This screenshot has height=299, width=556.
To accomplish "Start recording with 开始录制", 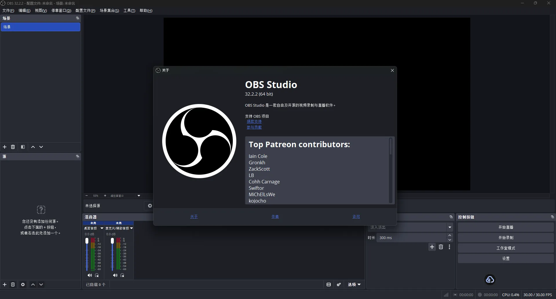I will pos(506,238).
